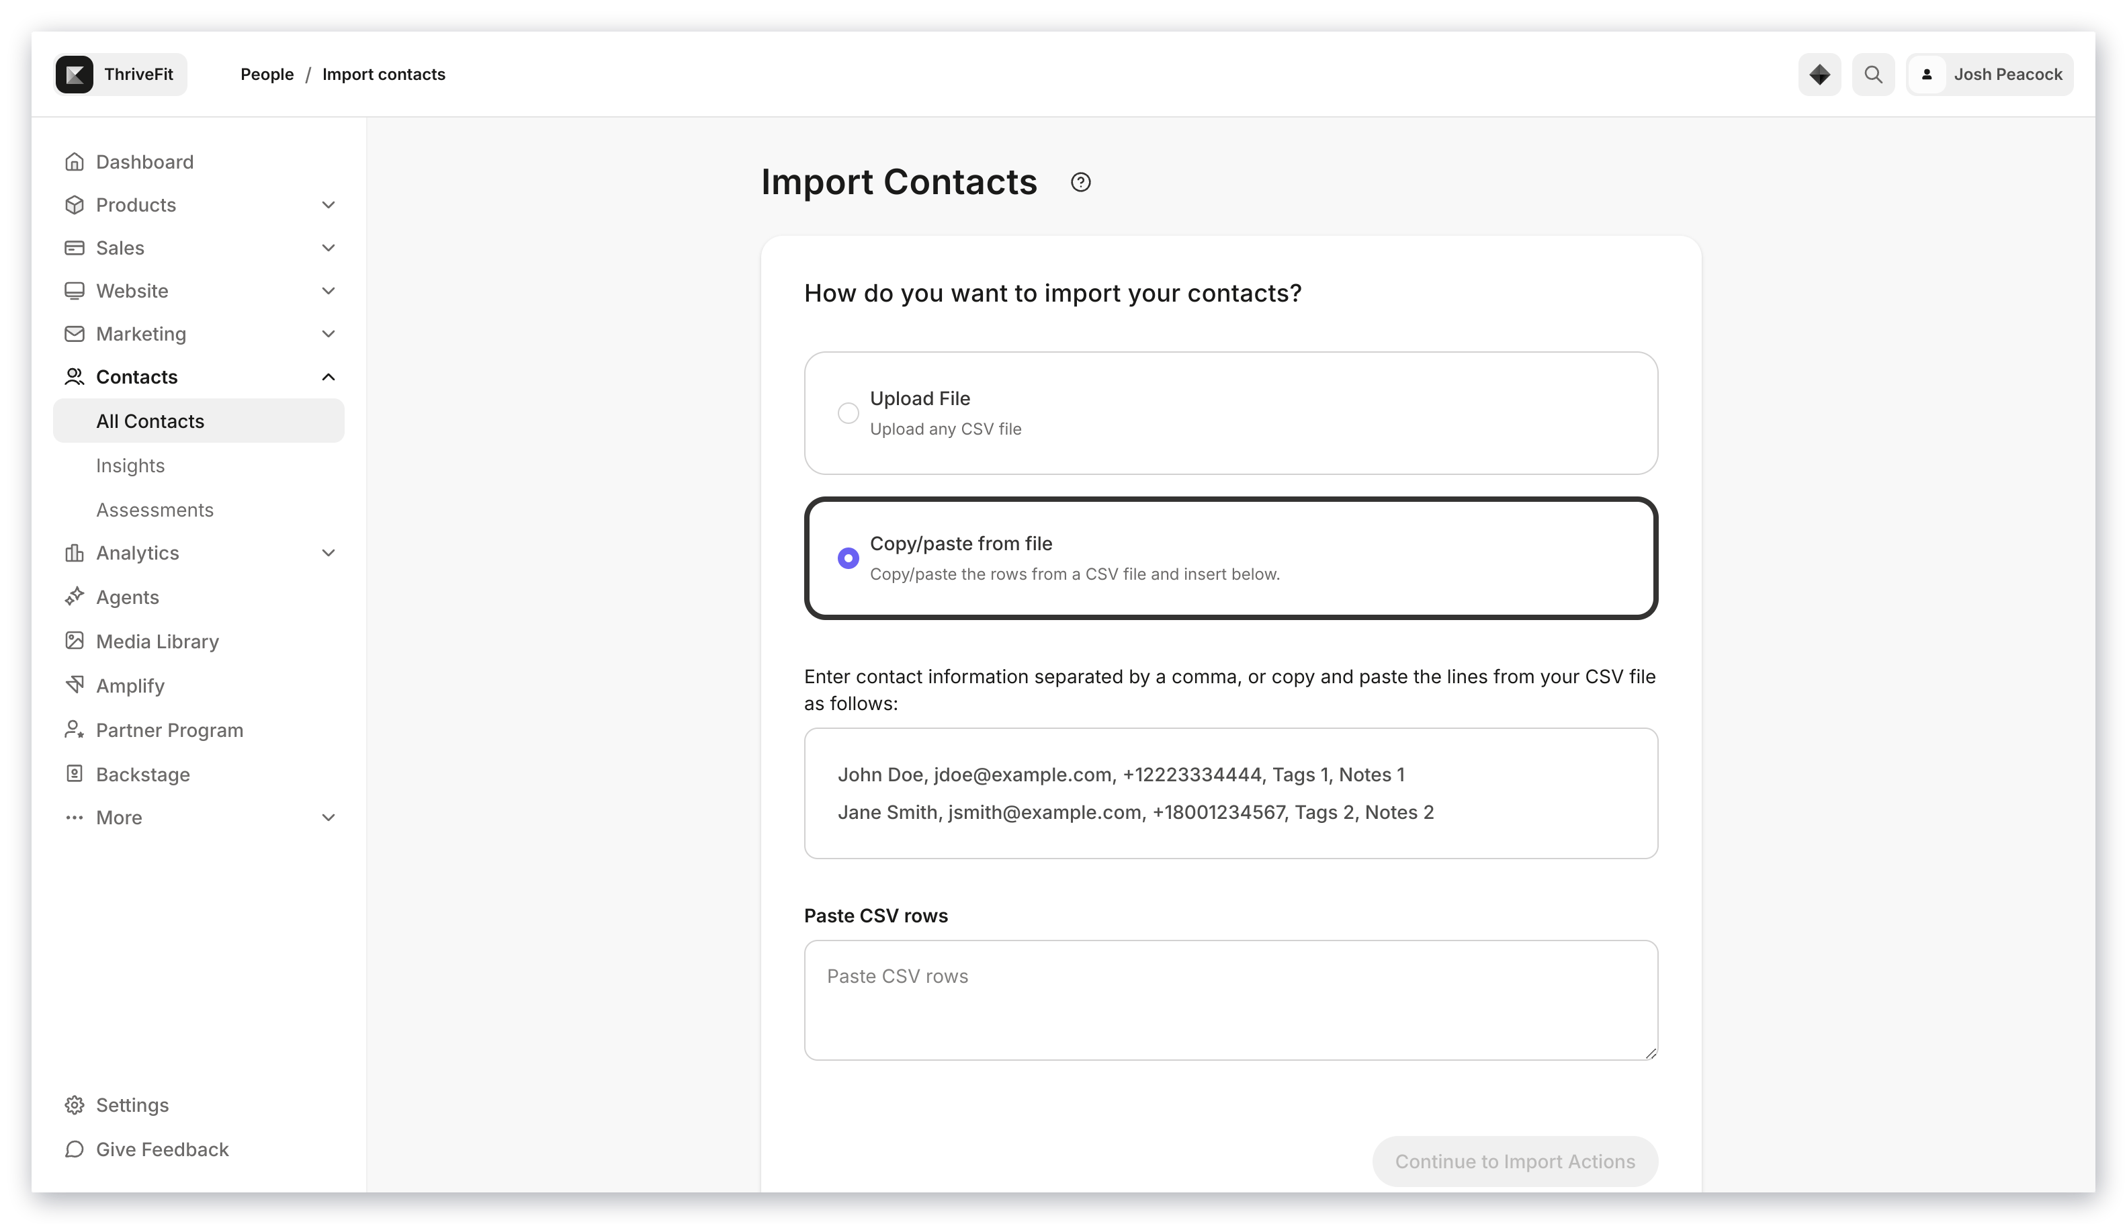Click the Dashboard home icon
Screen dimensions: 2127x1224
click(74, 161)
